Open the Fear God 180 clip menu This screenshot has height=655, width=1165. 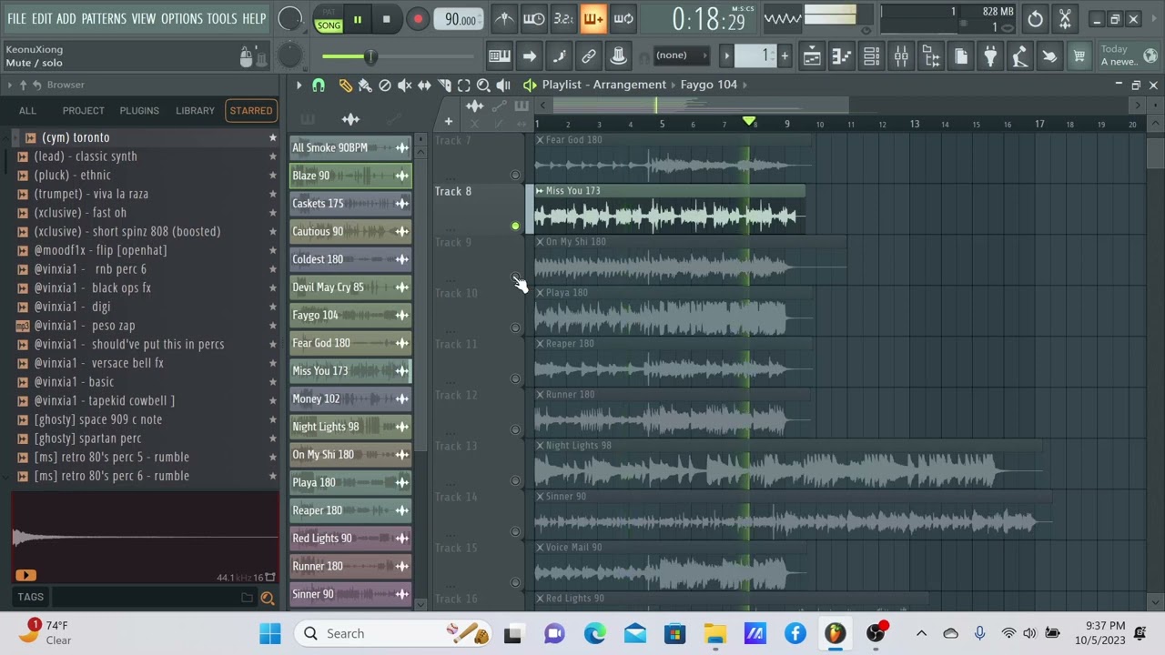(540, 140)
